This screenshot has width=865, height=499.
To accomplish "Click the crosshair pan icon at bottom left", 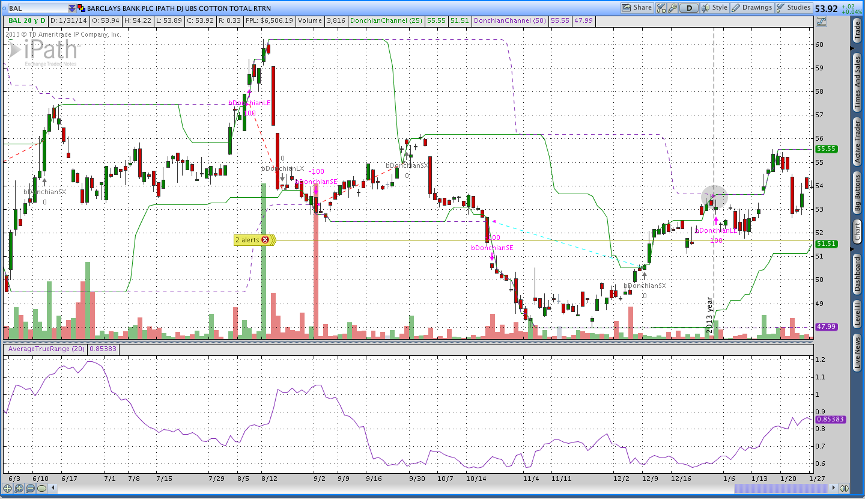I will [x=8, y=488].
